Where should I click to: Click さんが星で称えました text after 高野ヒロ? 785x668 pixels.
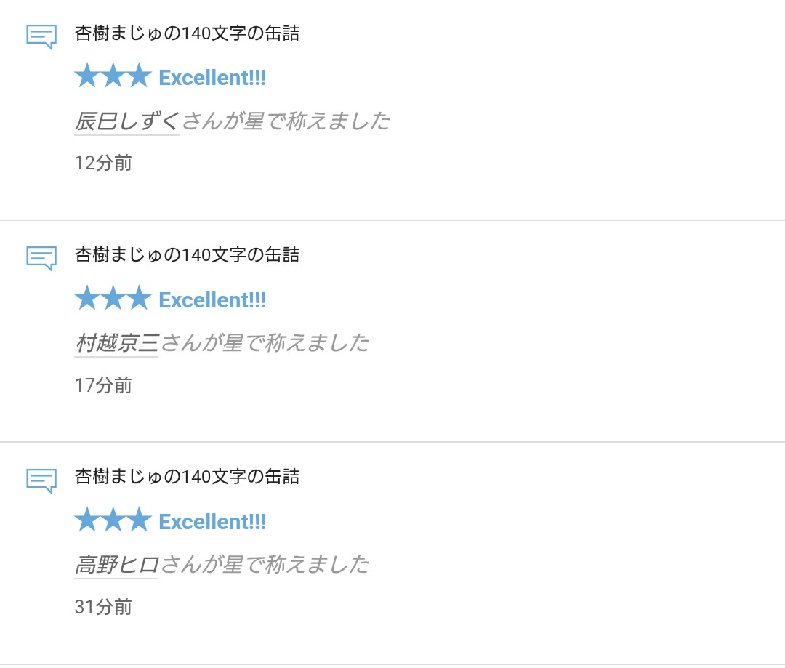[x=265, y=564]
